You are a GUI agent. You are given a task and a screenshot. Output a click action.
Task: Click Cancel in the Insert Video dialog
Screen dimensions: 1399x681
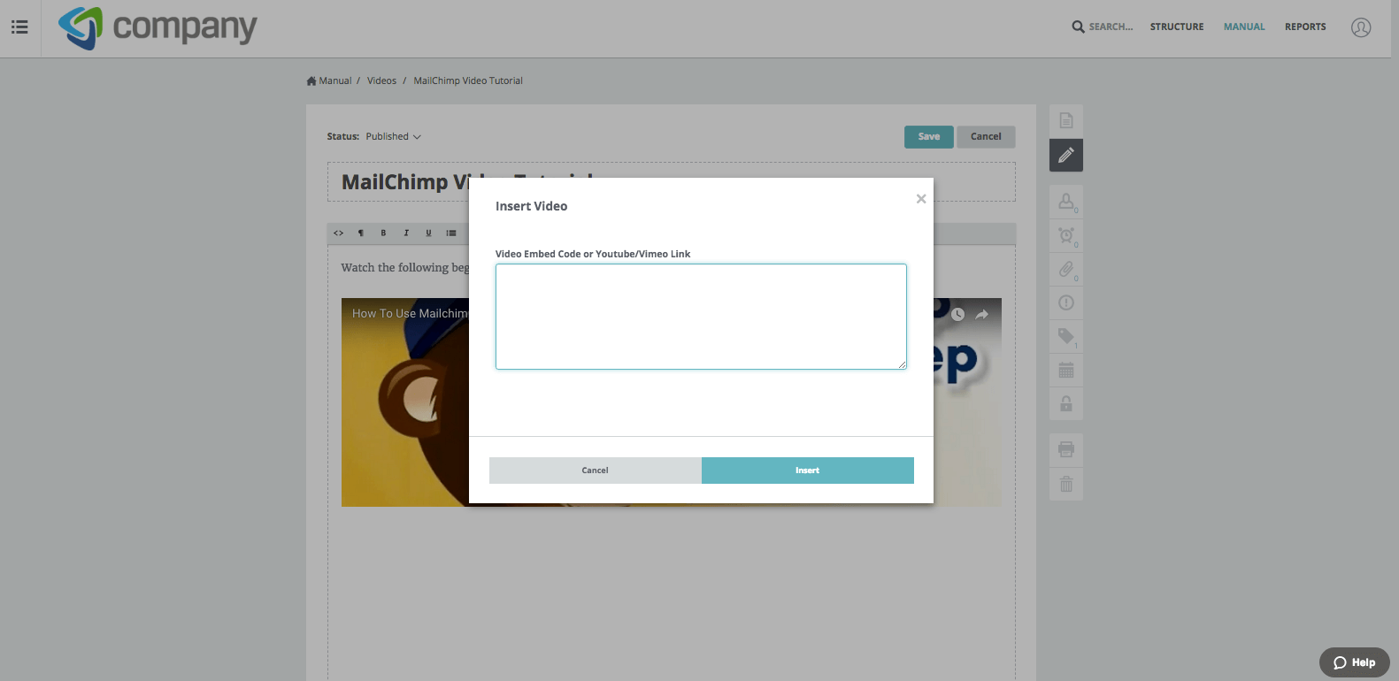tap(596, 471)
